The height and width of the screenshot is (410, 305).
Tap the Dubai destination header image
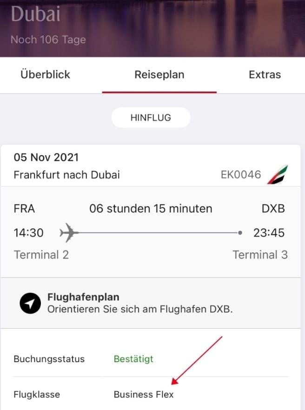(x=152, y=28)
